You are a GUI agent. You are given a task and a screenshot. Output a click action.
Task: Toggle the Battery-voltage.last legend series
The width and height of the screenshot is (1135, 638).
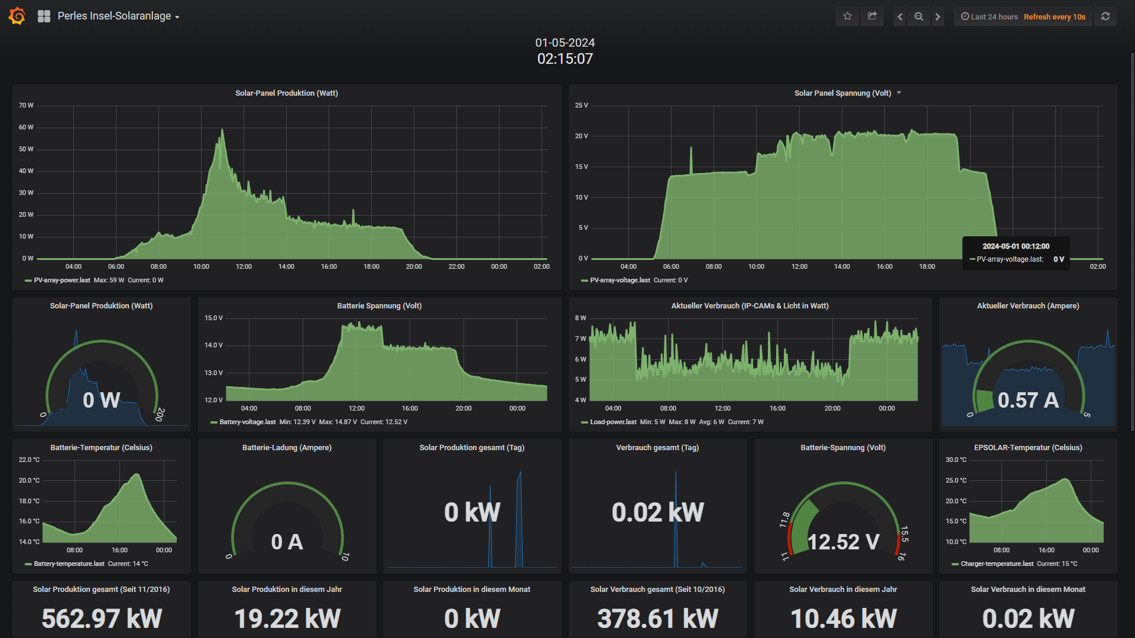coord(247,422)
